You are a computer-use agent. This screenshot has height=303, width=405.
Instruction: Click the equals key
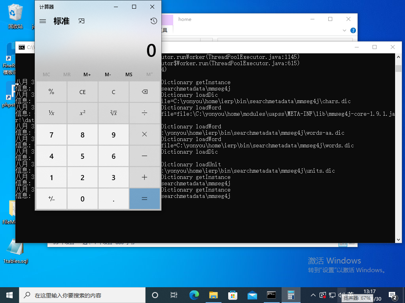click(145, 199)
